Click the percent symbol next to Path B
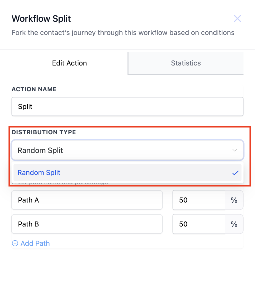Viewport: 255px width, 291px height. coord(234,224)
